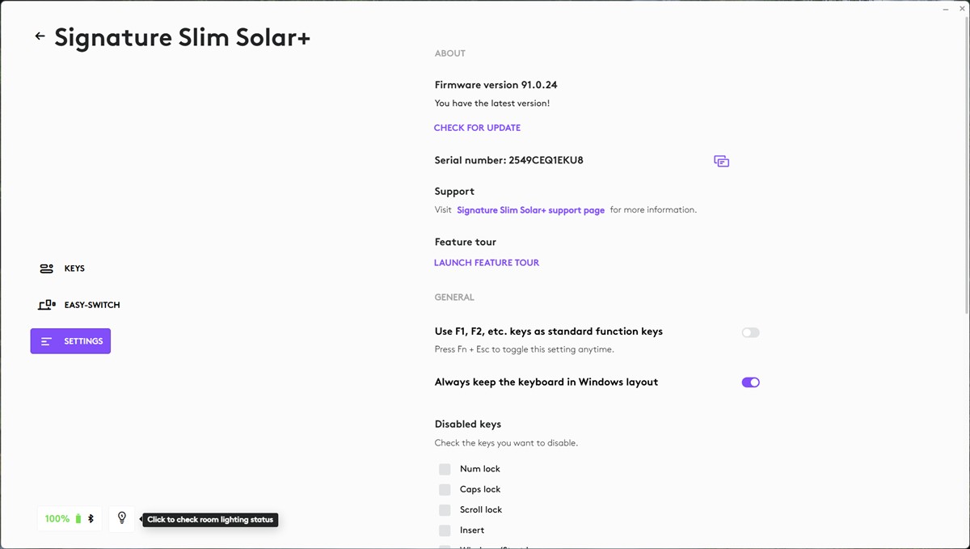The image size is (970, 549).
Task: Switch to the EASY-SWITCH section
Action: pyautogui.click(x=91, y=305)
